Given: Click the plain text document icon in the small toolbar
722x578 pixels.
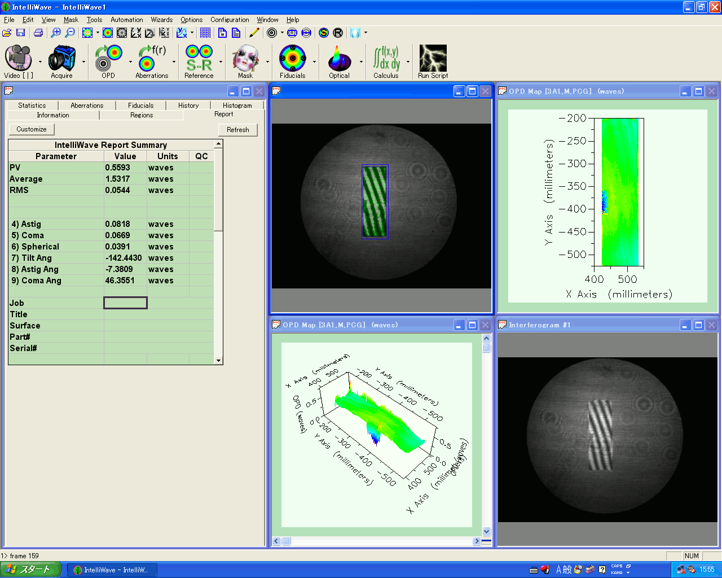Looking at the screenshot, I should (236, 33).
